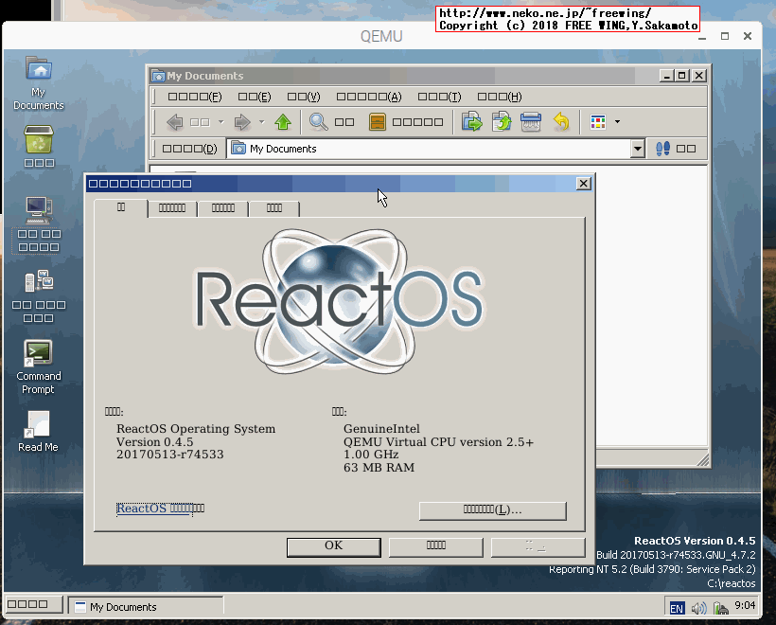
Task: Click the Undo yellow arrow toolbar icon
Action: (x=561, y=122)
